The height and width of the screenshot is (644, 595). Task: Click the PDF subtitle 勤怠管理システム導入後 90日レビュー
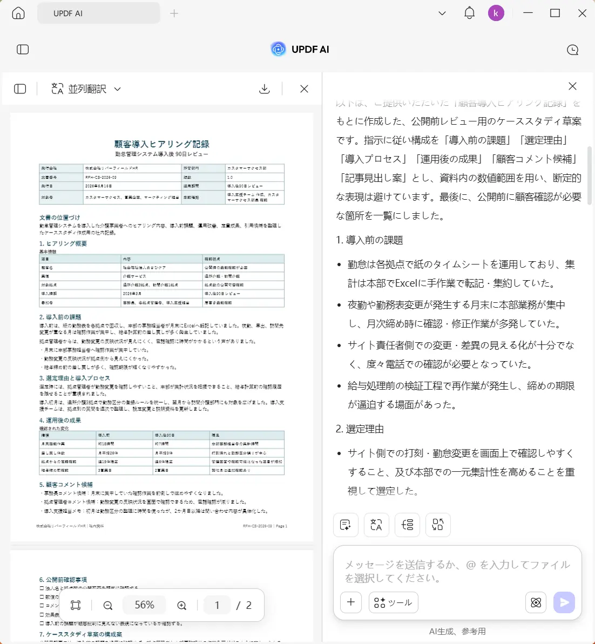point(162,154)
